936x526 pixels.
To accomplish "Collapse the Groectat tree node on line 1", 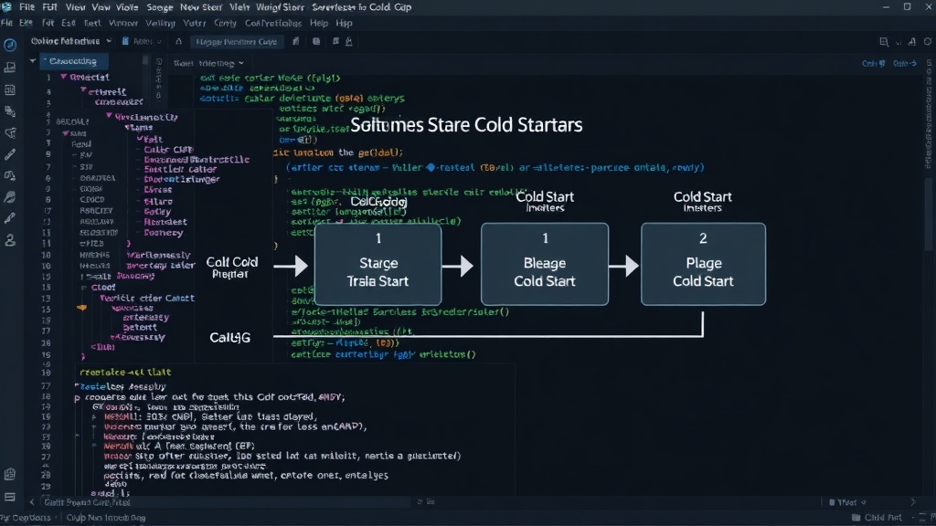I will point(63,77).
